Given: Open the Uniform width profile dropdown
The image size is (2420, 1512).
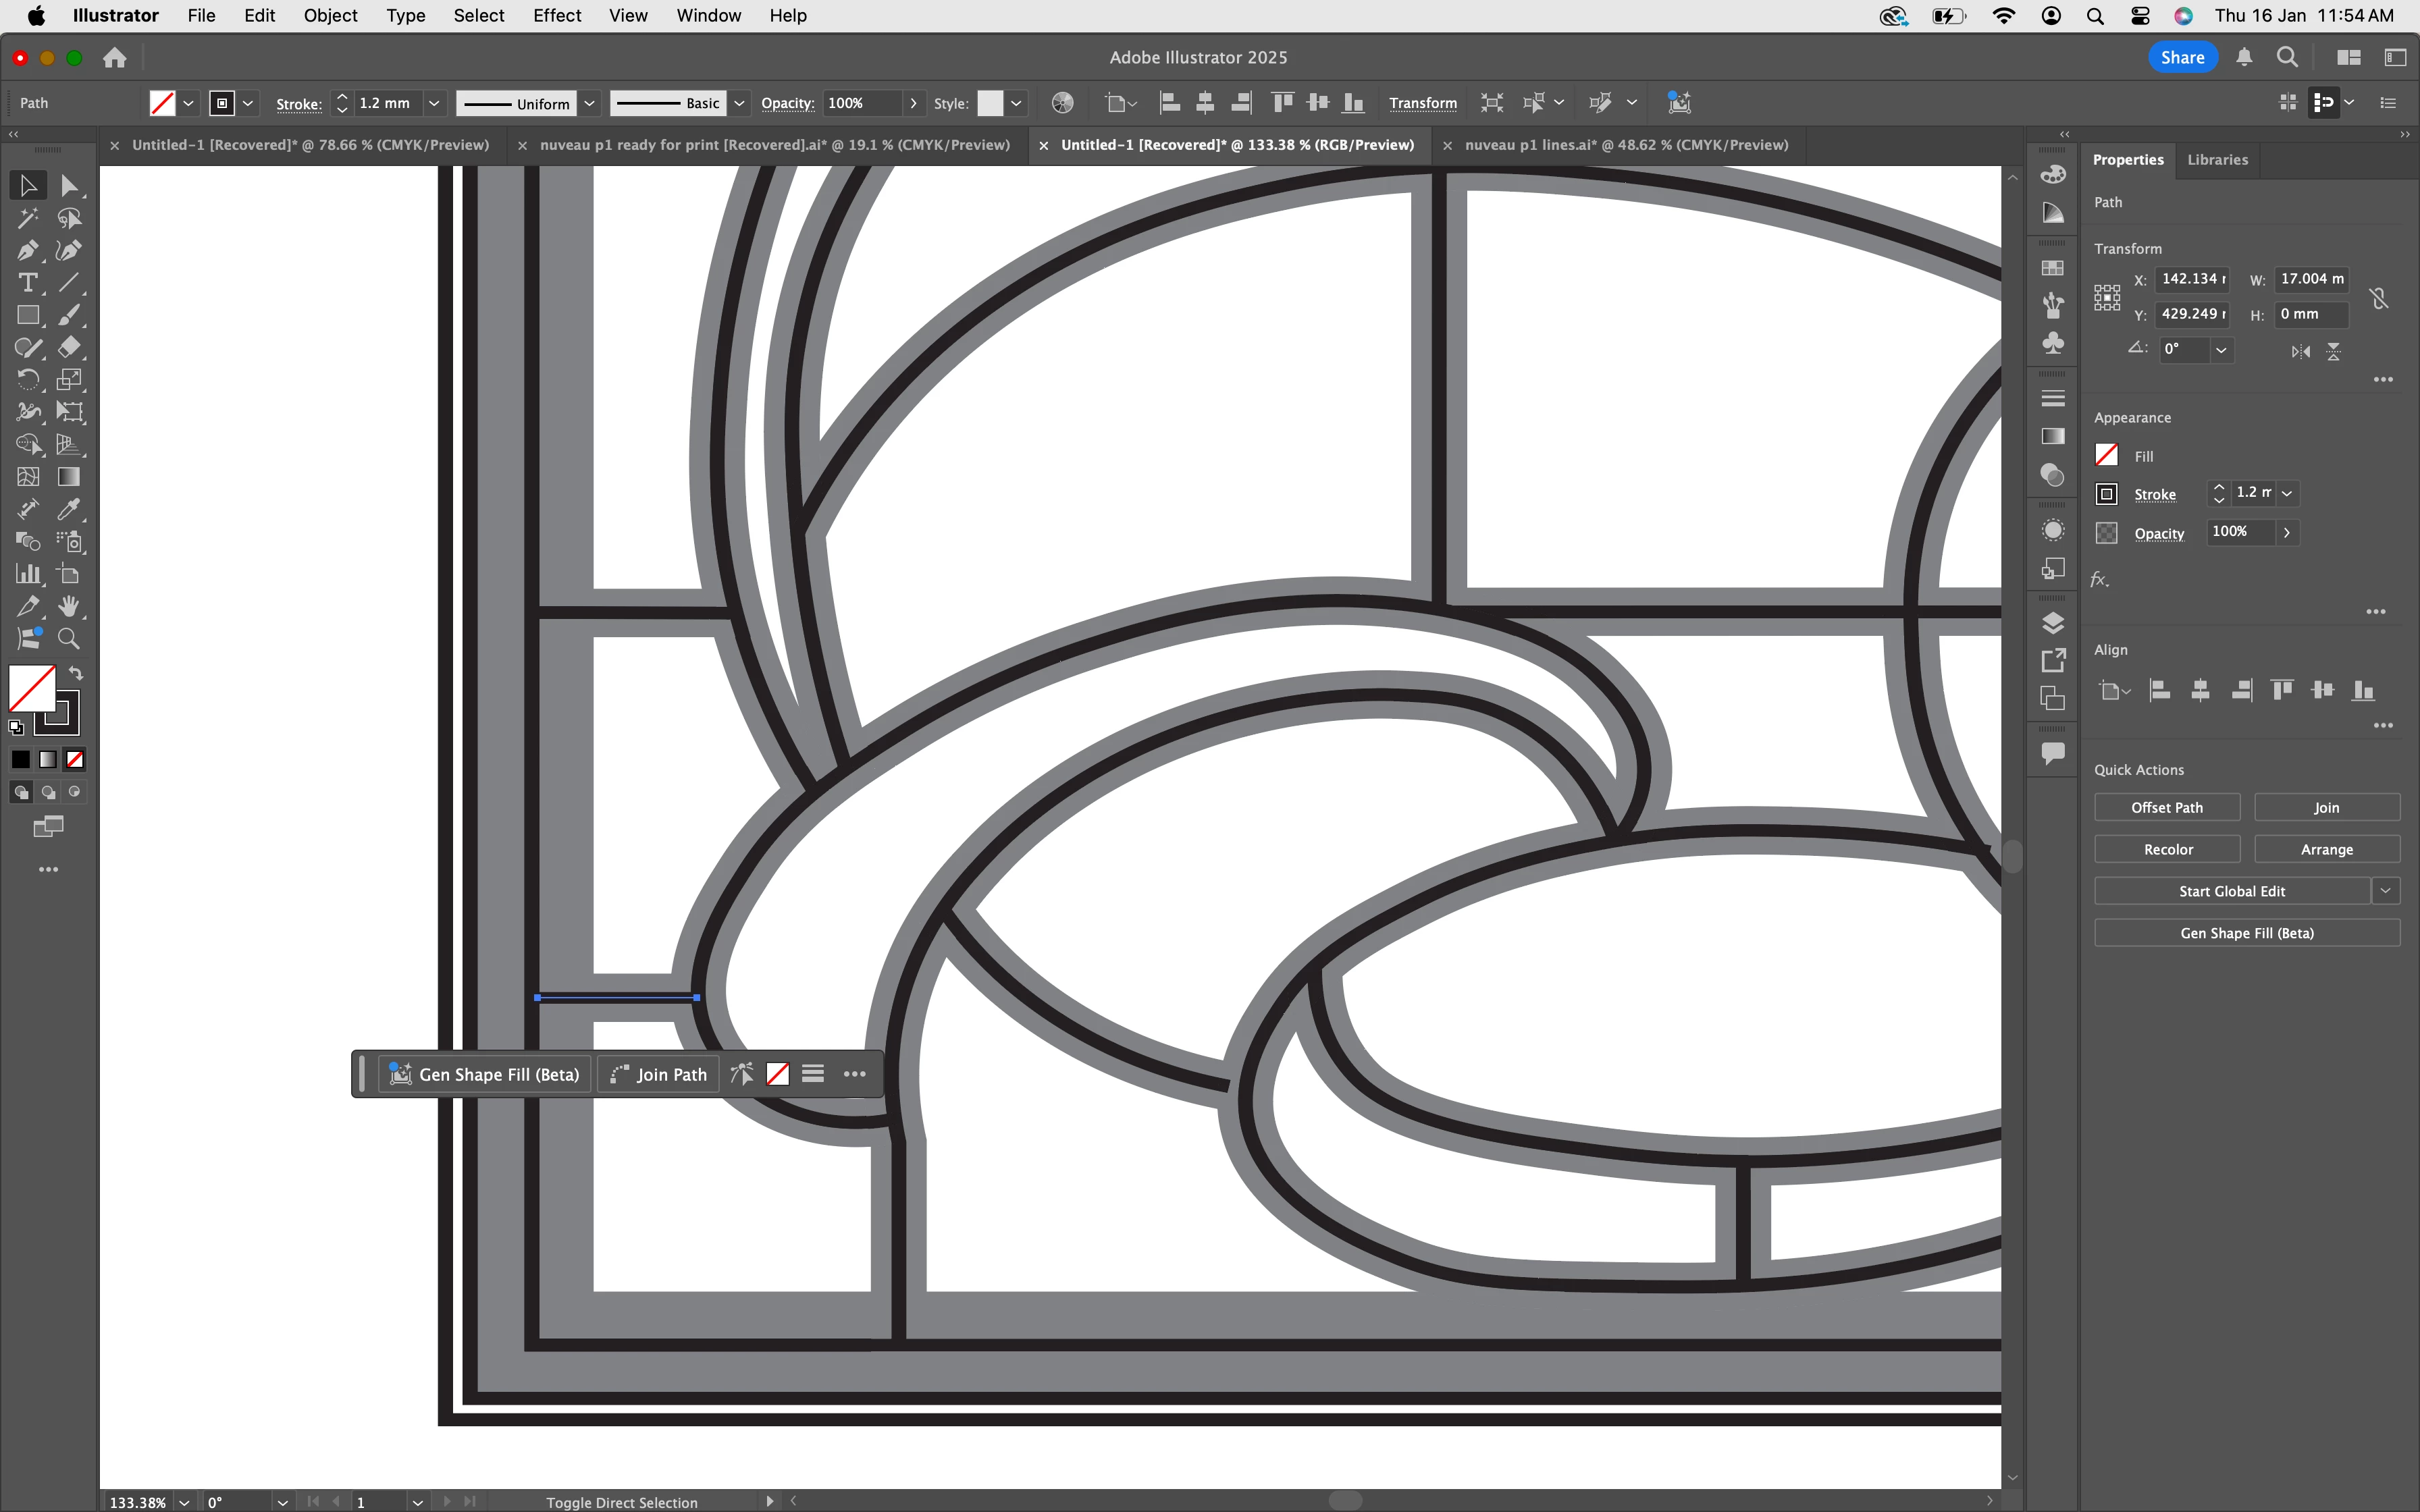Looking at the screenshot, I should pos(590,103).
